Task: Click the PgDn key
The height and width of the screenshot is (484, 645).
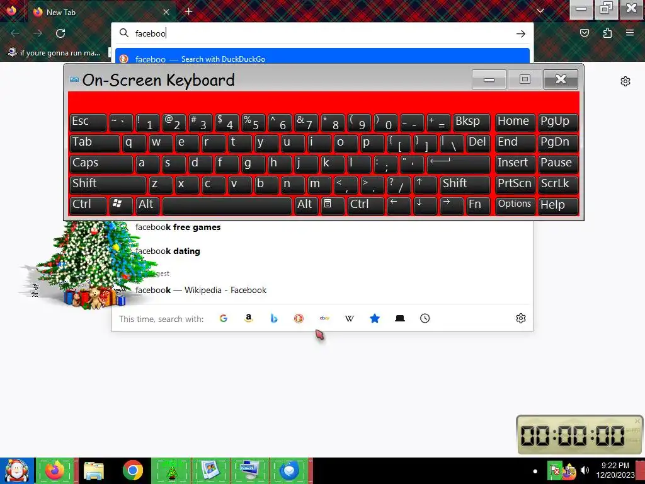Action: click(558, 143)
